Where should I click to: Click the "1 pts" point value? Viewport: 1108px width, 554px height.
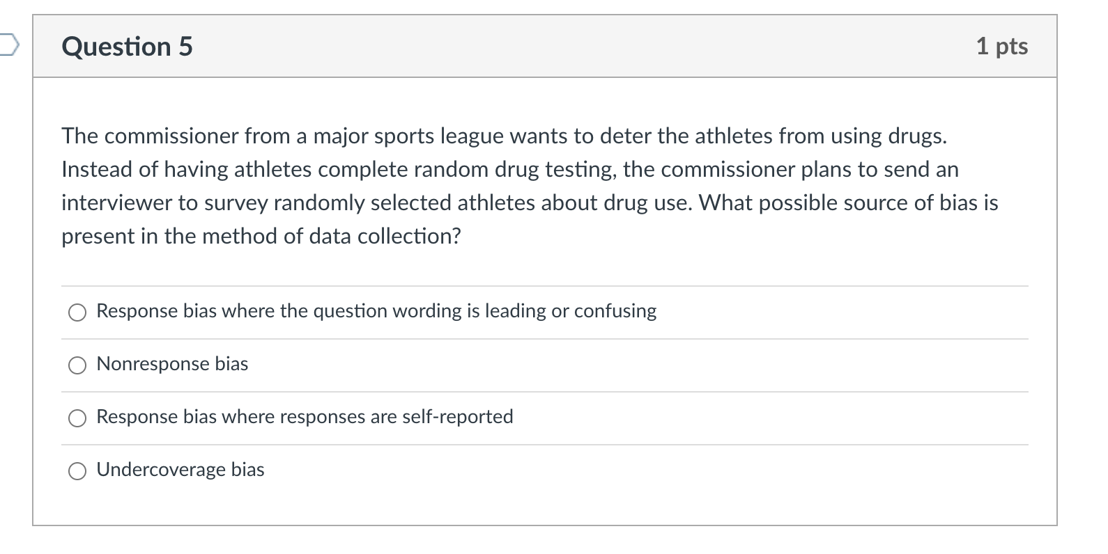pos(1001,47)
